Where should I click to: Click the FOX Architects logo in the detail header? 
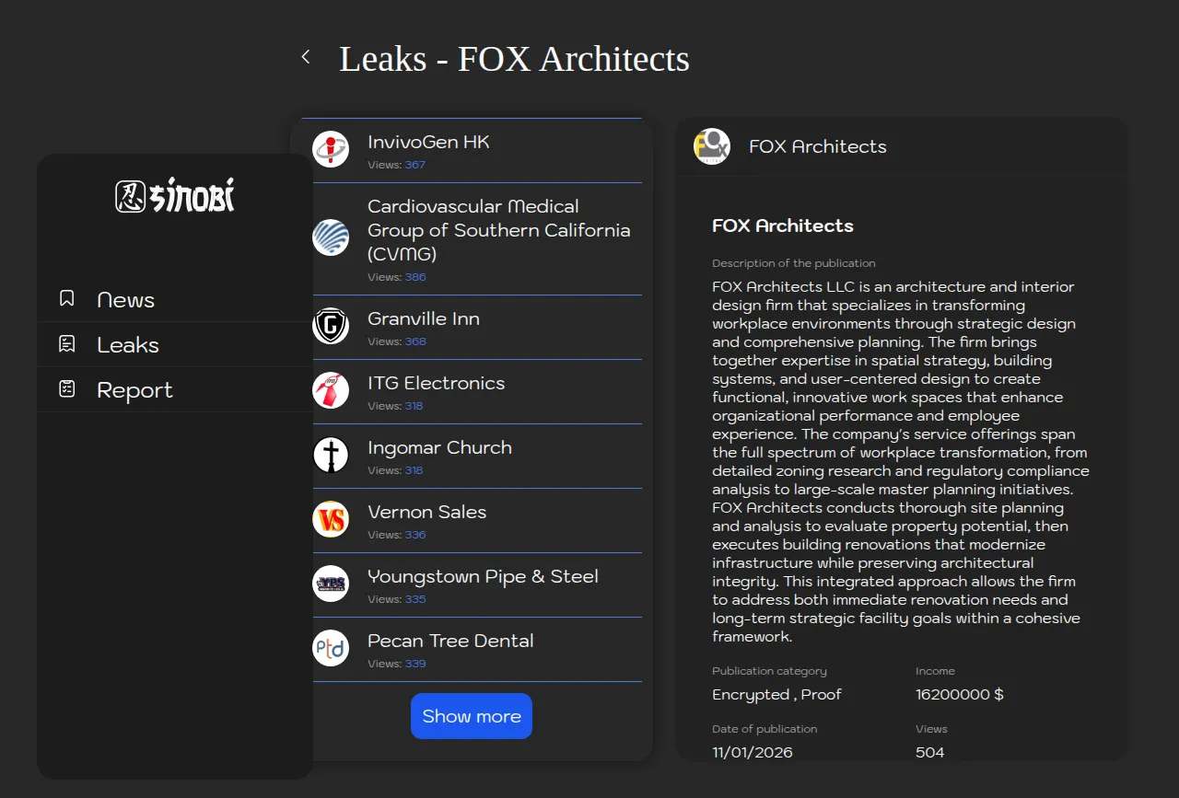coord(711,146)
